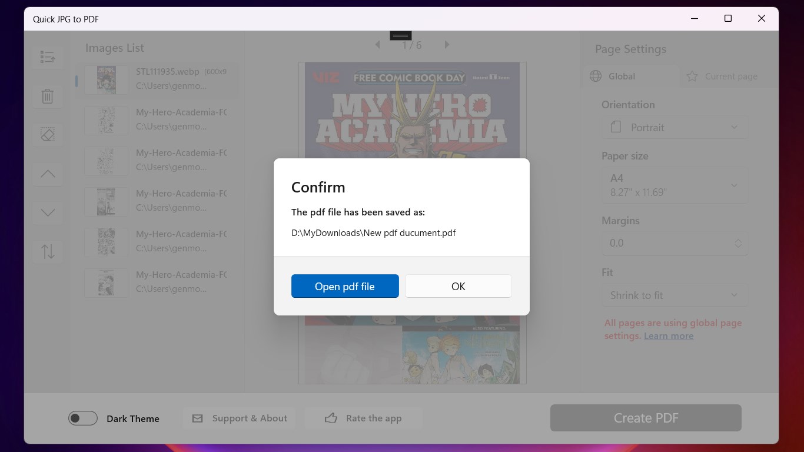The height and width of the screenshot is (452, 804).
Task: Open the Shrink to fit dropdown
Action: coord(674,295)
